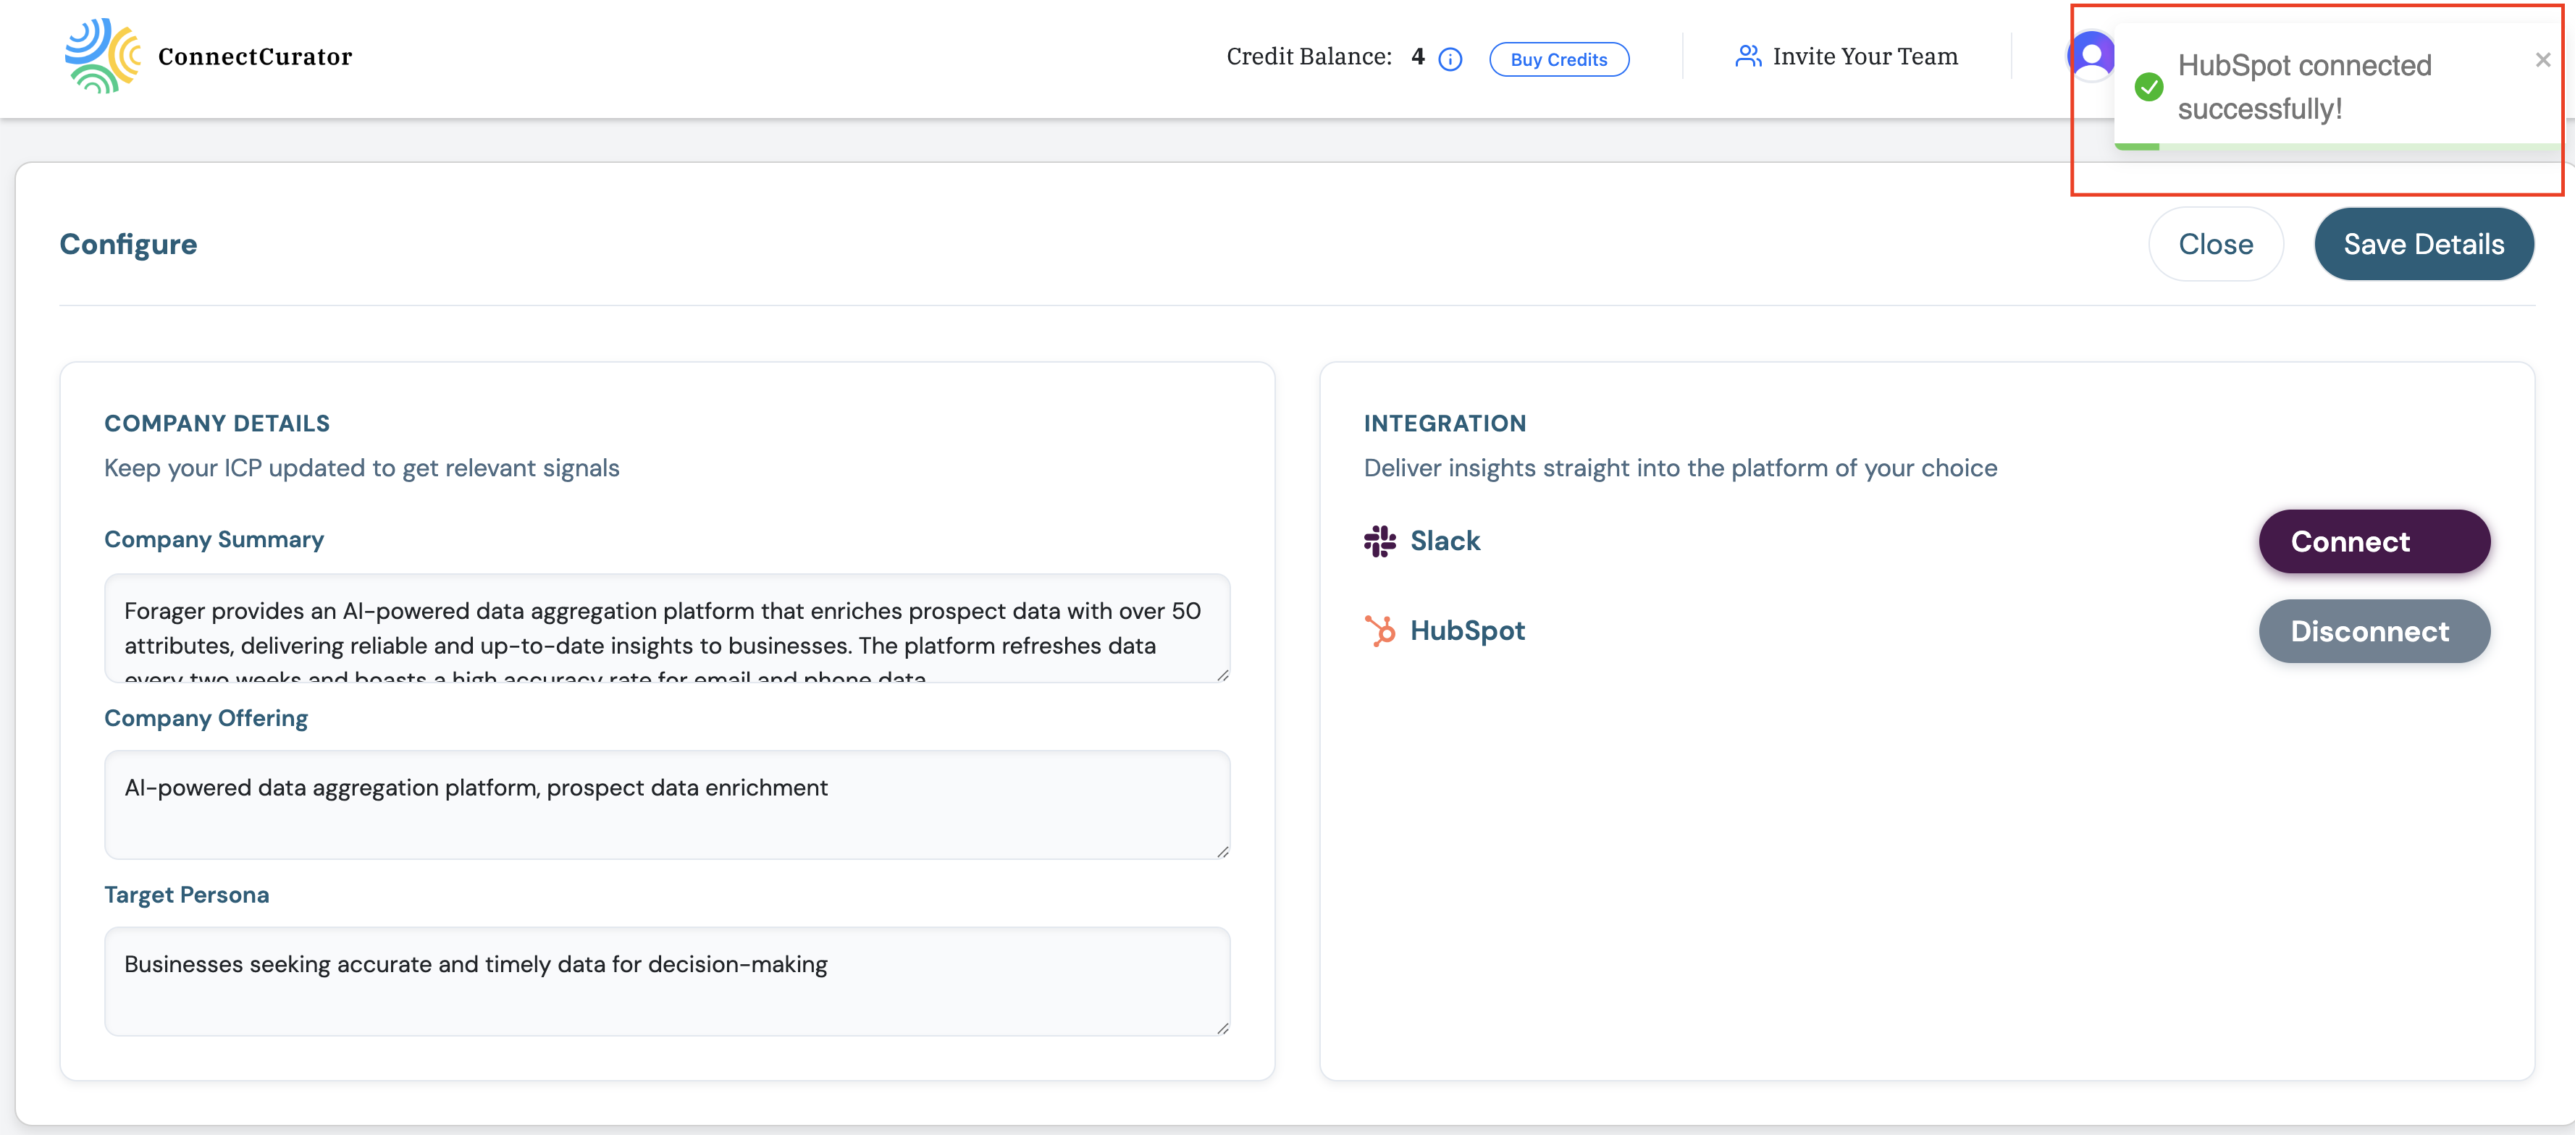Click the Credit Balance label
The height and width of the screenshot is (1135, 2575).
coord(1309,56)
